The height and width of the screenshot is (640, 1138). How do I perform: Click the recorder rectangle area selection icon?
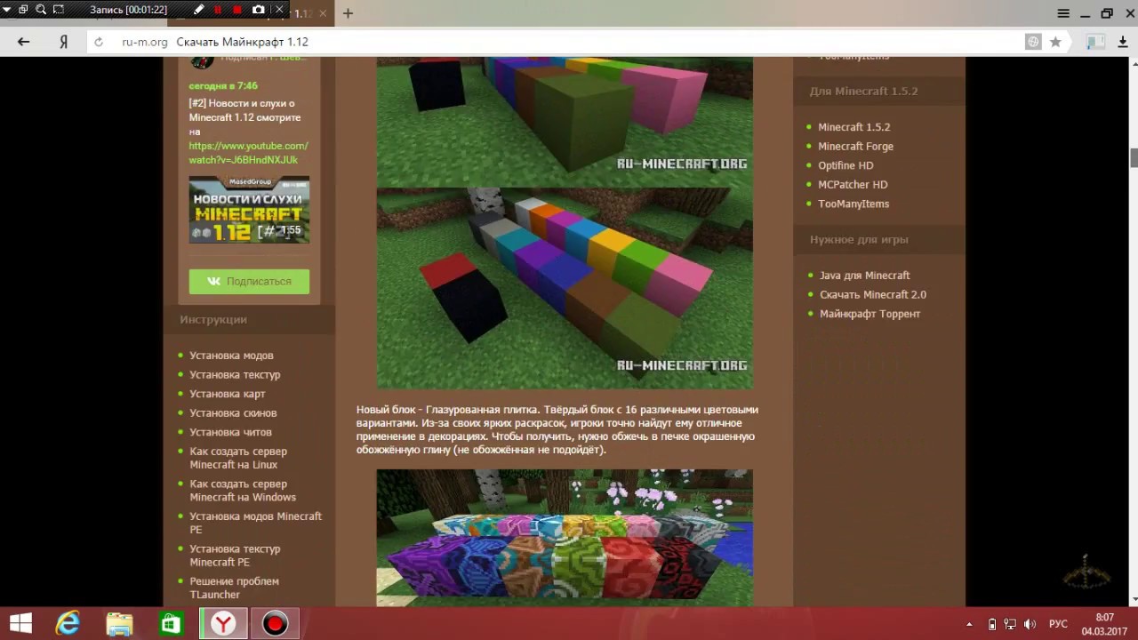pyautogui.click(x=59, y=10)
